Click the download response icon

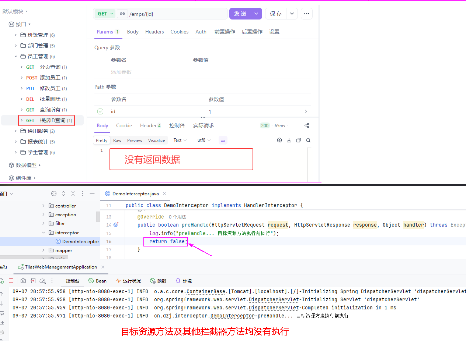(289, 140)
